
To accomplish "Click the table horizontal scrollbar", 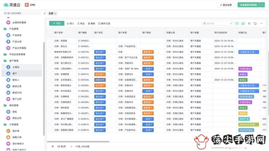I will [x=78, y=142].
